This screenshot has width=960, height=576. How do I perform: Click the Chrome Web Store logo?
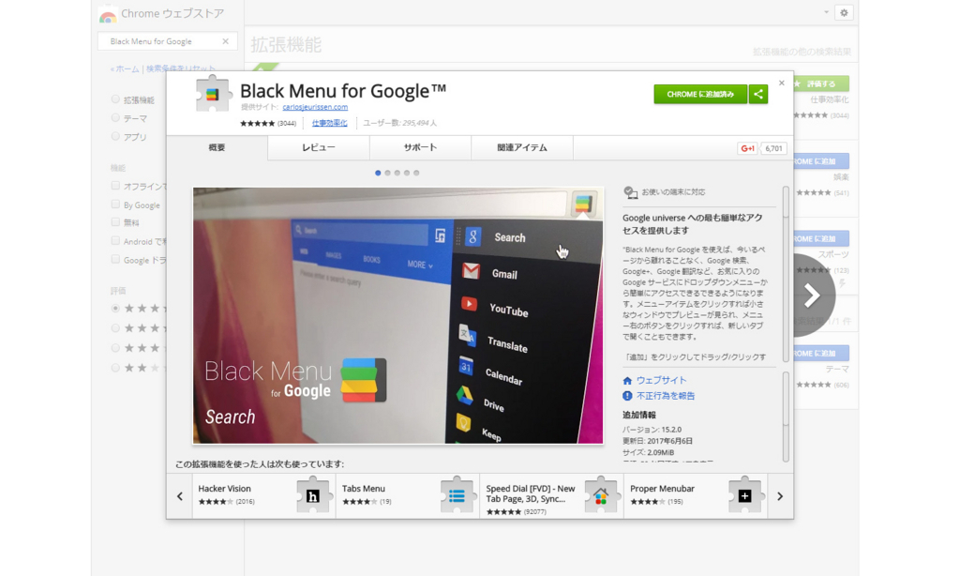point(108,15)
